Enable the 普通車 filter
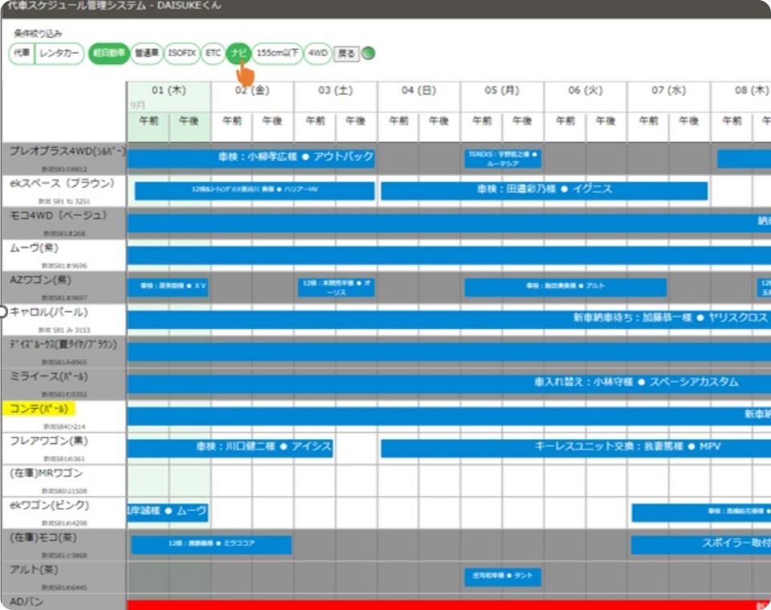771x610 pixels. 146,53
